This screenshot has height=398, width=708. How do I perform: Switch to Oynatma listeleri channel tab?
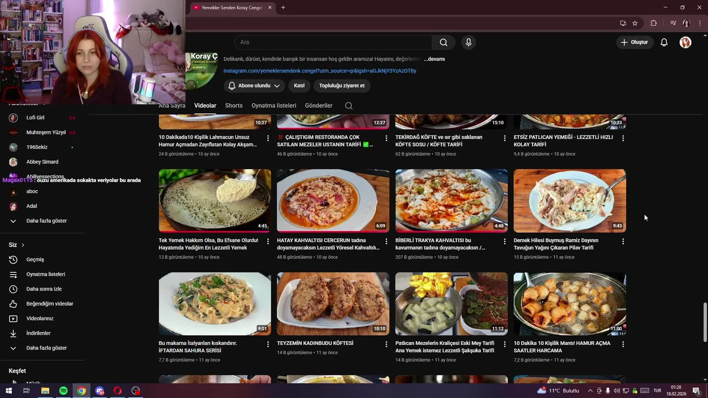click(x=274, y=106)
